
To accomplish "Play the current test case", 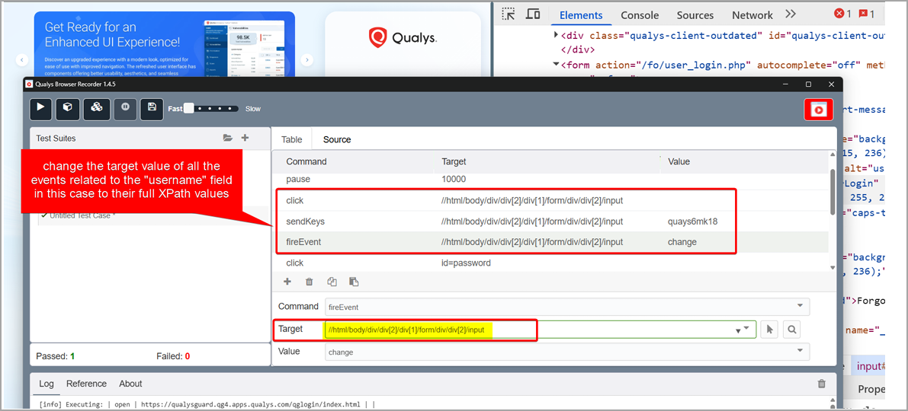I will pyautogui.click(x=40, y=108).
